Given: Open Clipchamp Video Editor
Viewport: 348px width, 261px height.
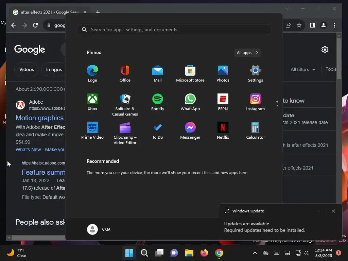Looking at the screenshot, I should point(125,133).
